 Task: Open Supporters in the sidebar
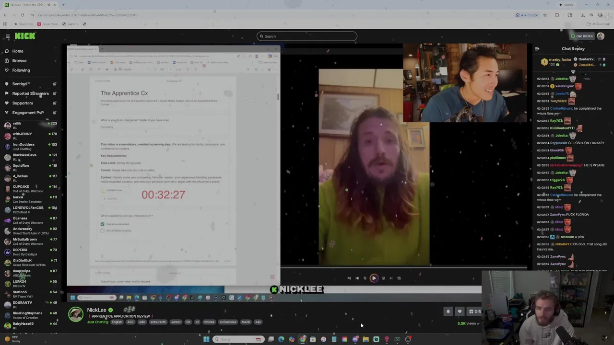click(x=23, y=103)
